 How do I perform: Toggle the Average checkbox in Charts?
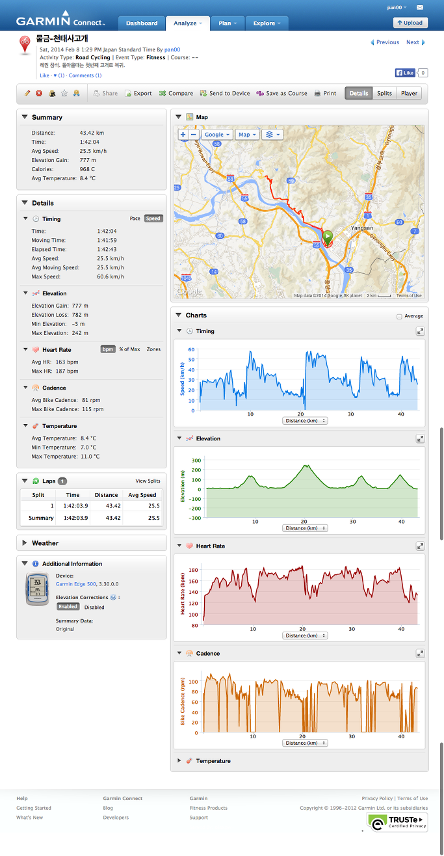click(399, 316)
